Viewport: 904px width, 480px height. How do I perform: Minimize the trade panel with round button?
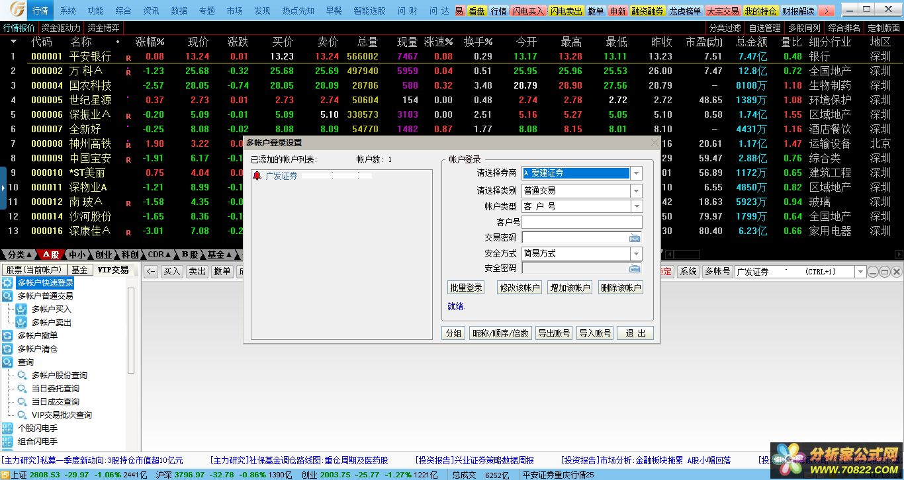tap(874, 272)
